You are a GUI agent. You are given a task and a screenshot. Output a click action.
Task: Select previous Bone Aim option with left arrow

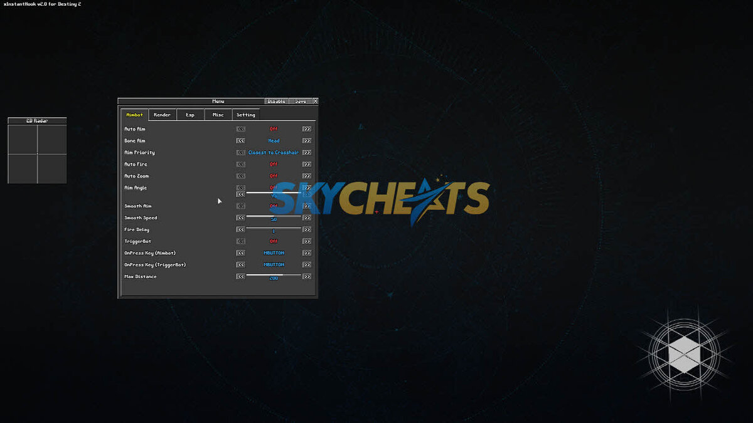240,141
